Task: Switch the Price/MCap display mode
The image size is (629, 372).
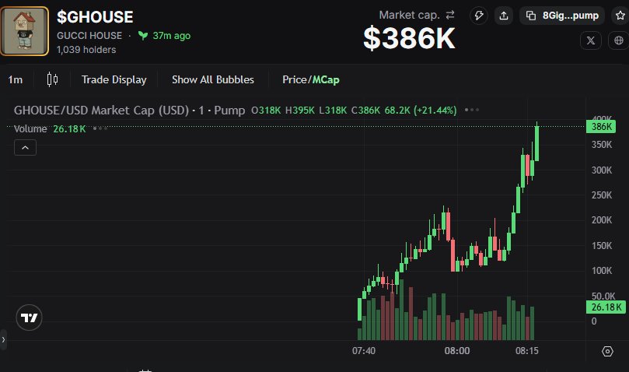Action: pyautogui.click(x=311, y=79)
